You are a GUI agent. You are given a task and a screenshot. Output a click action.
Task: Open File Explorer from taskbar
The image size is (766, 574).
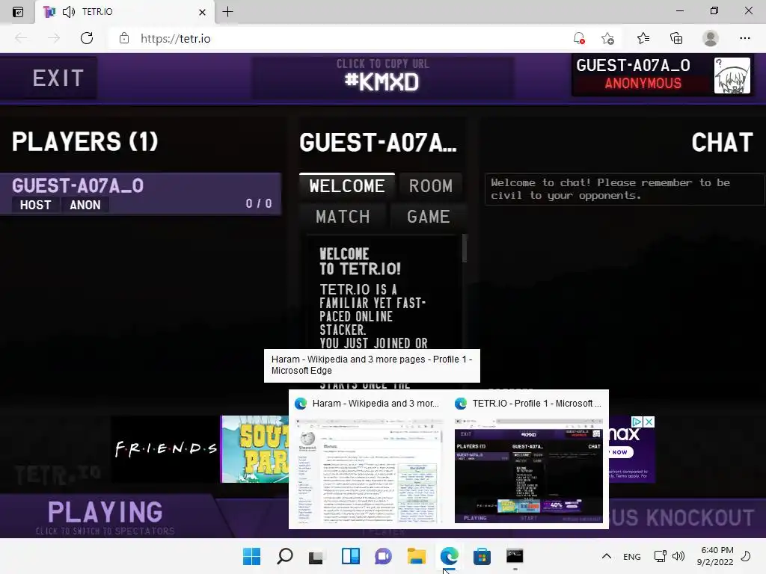[x=417, y=556]
